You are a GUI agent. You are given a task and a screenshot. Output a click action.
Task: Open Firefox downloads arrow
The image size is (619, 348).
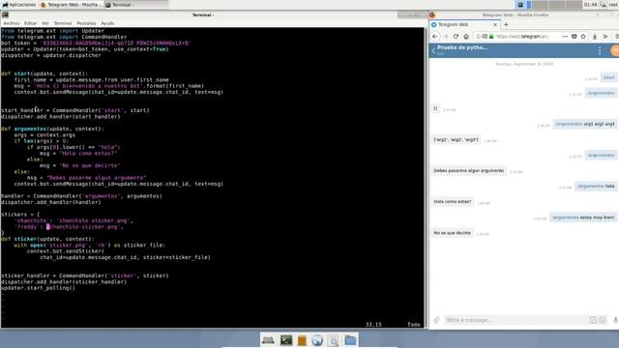(595, 37)
